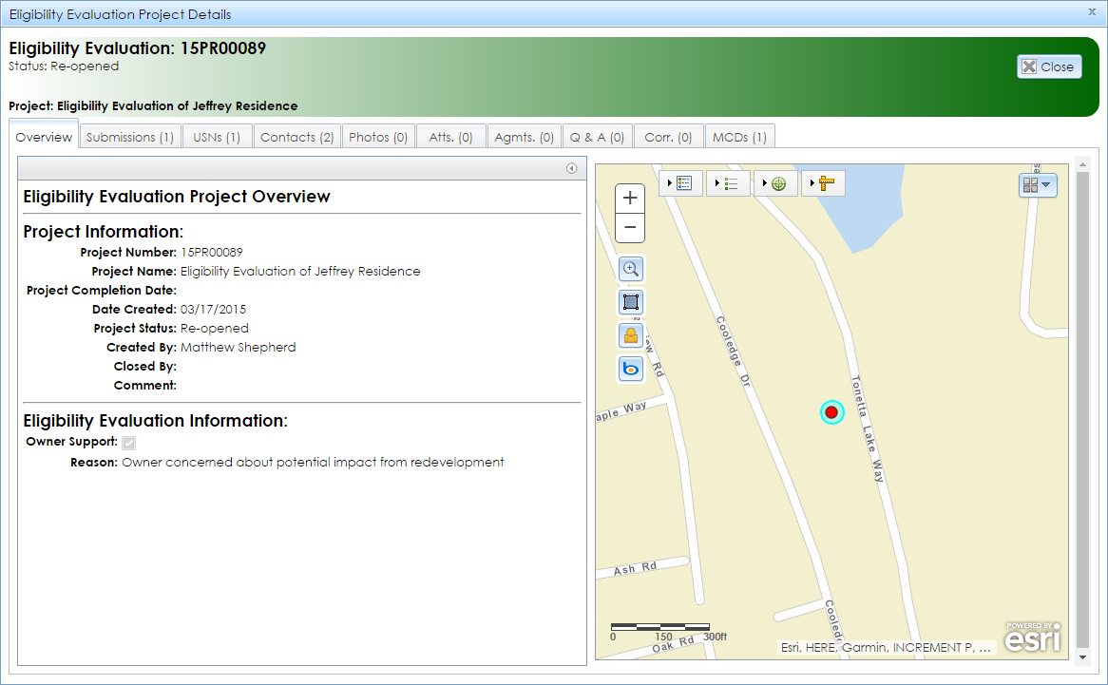
Task: Switch to Bing Maps using the 'b' icon
Action: click(630, 369)
